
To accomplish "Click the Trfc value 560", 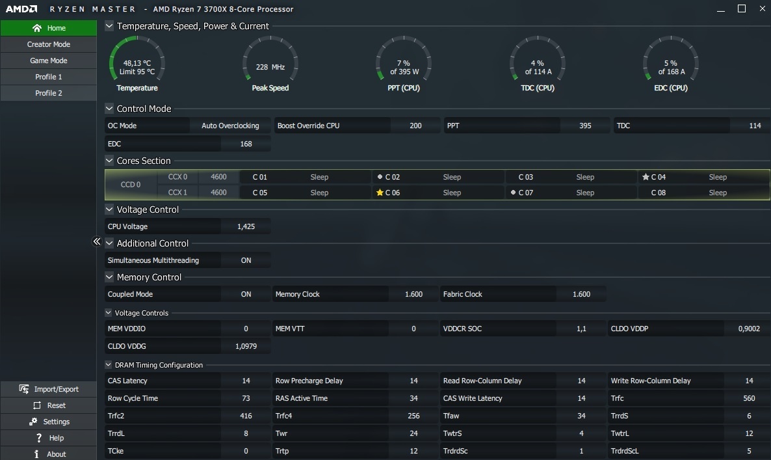I will tap(749, 398).
